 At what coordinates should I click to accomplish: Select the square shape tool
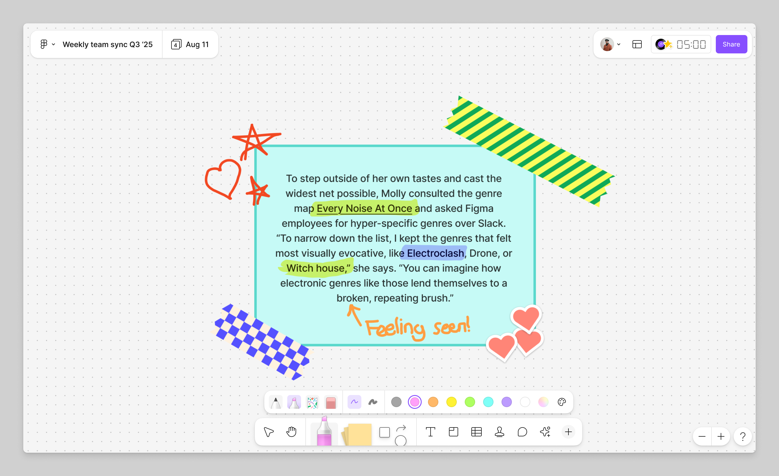384,432
